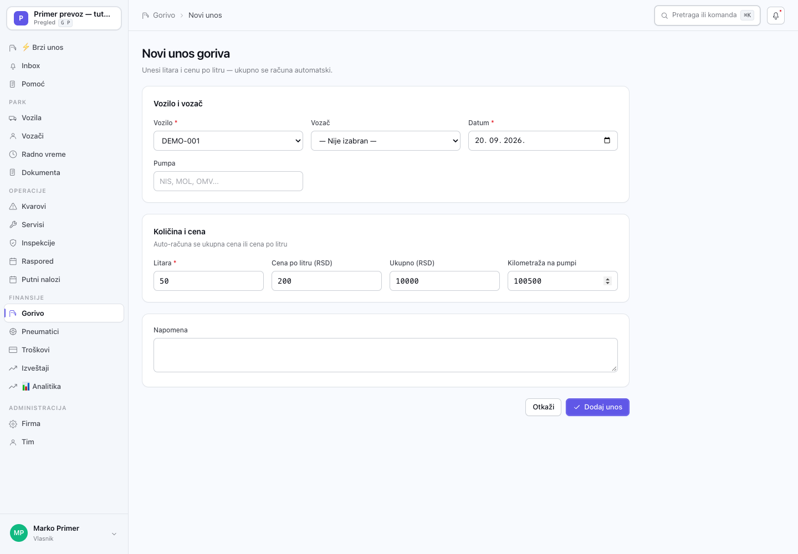Open Izveštaji in the sidebar
The width and height of the screenshot is (798, 554).
64,368
